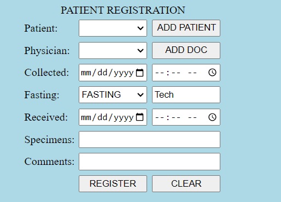This screenshot has width=281, height=202.
Task: Select minutes segment in Received time
Action: [176, 117]
